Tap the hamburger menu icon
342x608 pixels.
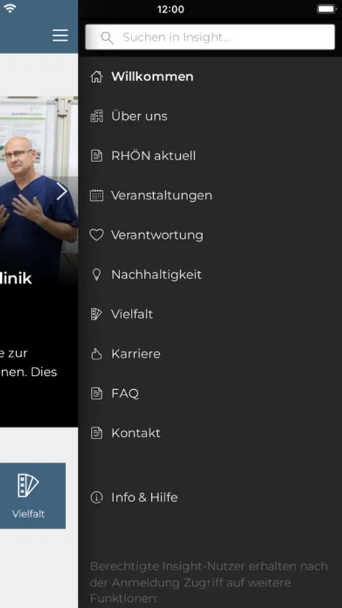(60, 35)
